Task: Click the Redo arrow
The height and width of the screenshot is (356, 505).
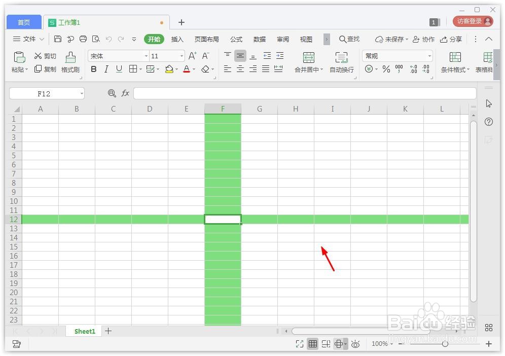Action: pos(121,39)
